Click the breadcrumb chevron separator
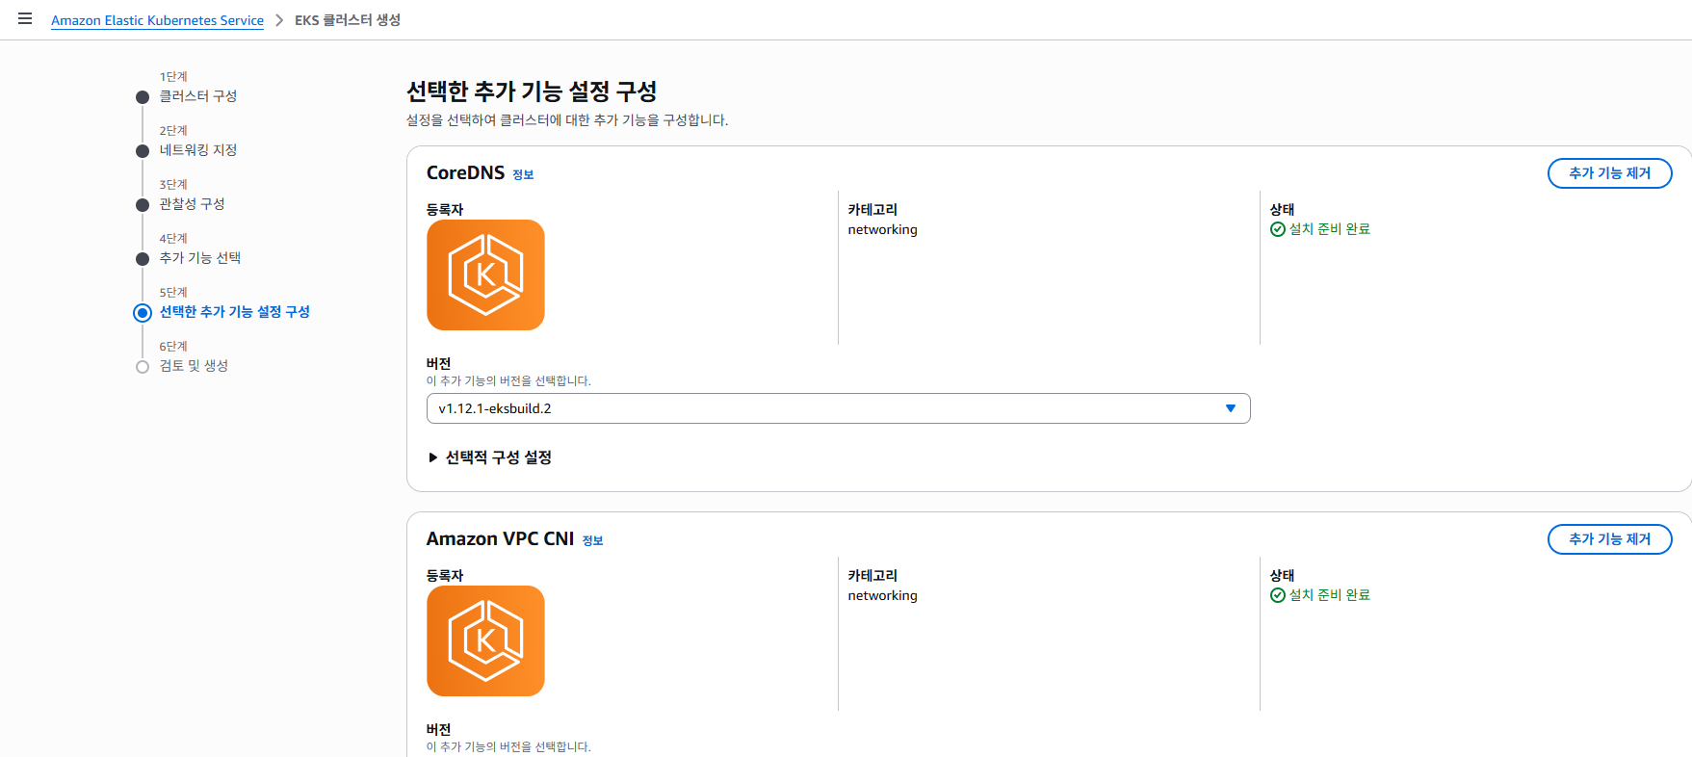Viewport: 1692px width, 757px height. pos(279,20)
